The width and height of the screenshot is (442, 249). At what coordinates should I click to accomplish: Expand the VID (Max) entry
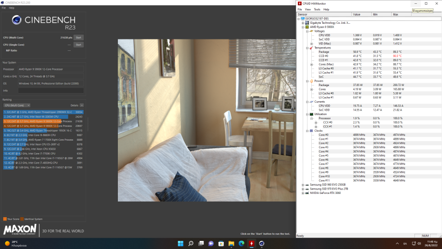[x=311, y=44]
